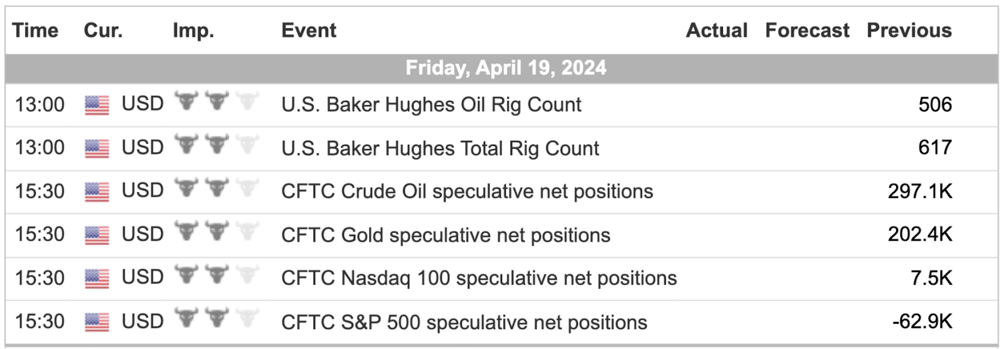This screenshot has height=349, width=1004.
Task: Open CFTC Gold speculative net positions event
Action: coord(446,236)
